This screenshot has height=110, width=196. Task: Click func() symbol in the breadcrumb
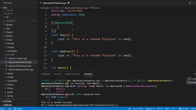(x=96, y=8)
